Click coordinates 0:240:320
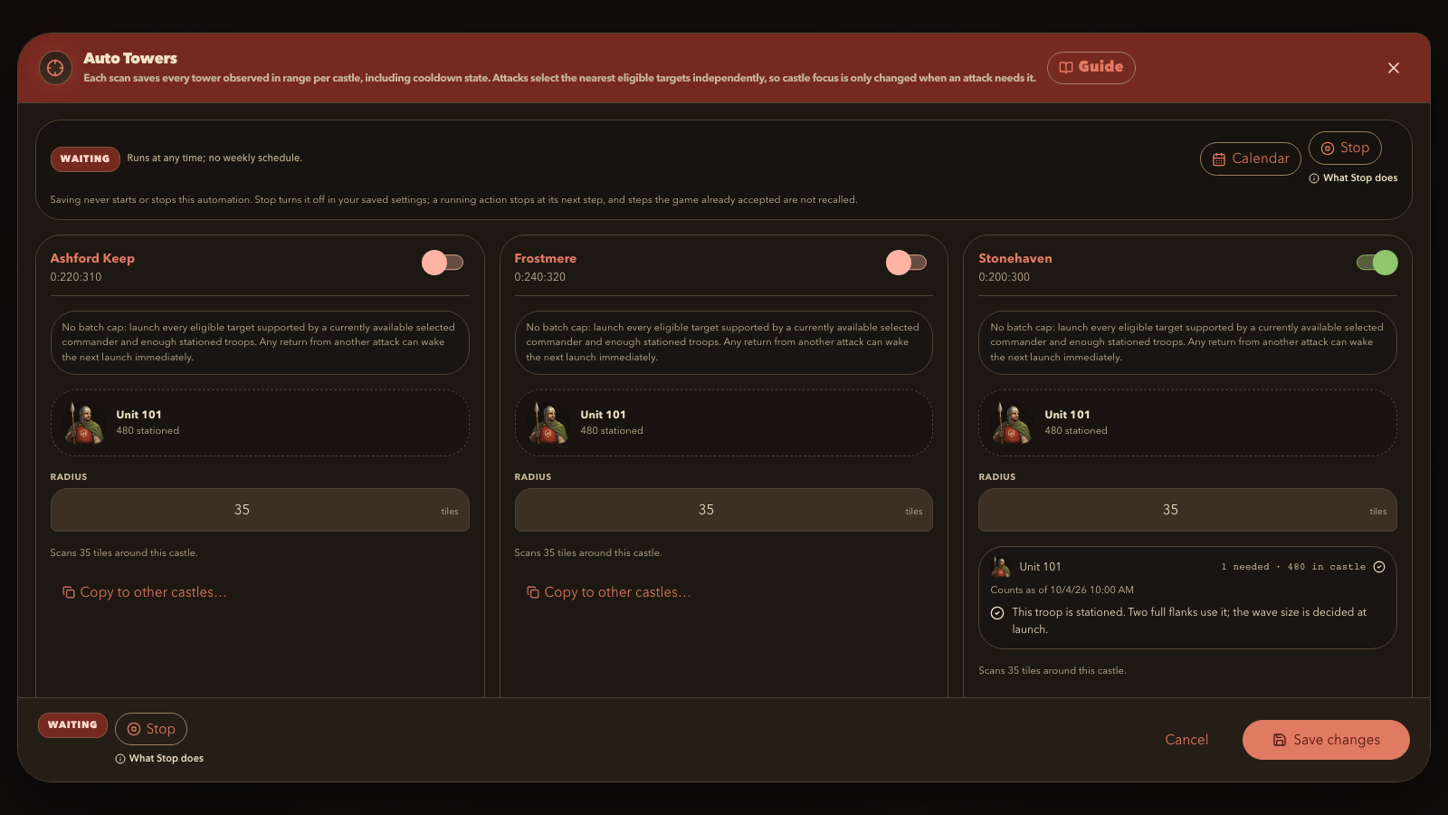This screenshot has width=1448, height=815. tap(540, 277)
